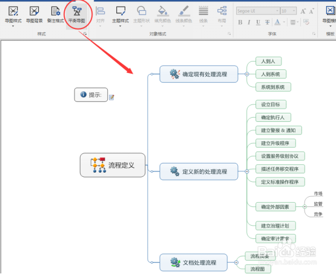Click the 填充颜色 fill color bucket
Image resolution: width=336 pixels, height=274 pixels.
click(x=163, y=11)
